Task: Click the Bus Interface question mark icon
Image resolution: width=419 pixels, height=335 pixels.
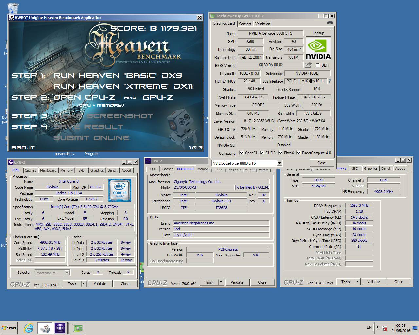Action: coord(330,81)
